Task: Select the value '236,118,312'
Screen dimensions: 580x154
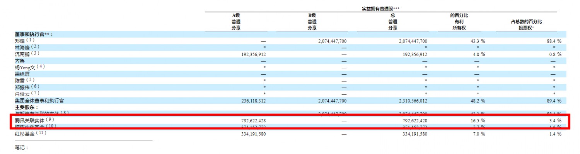Action: 253,101
